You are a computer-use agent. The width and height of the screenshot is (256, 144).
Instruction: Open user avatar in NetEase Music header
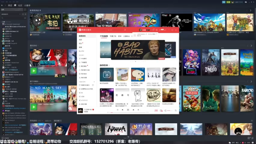[140, 30]
